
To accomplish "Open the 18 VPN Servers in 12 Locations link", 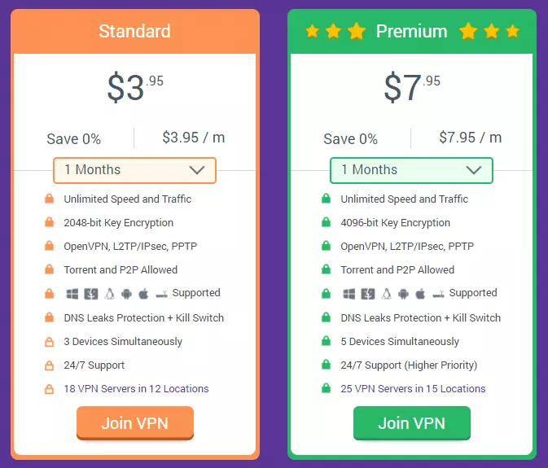I will click(x=136, y=389).
